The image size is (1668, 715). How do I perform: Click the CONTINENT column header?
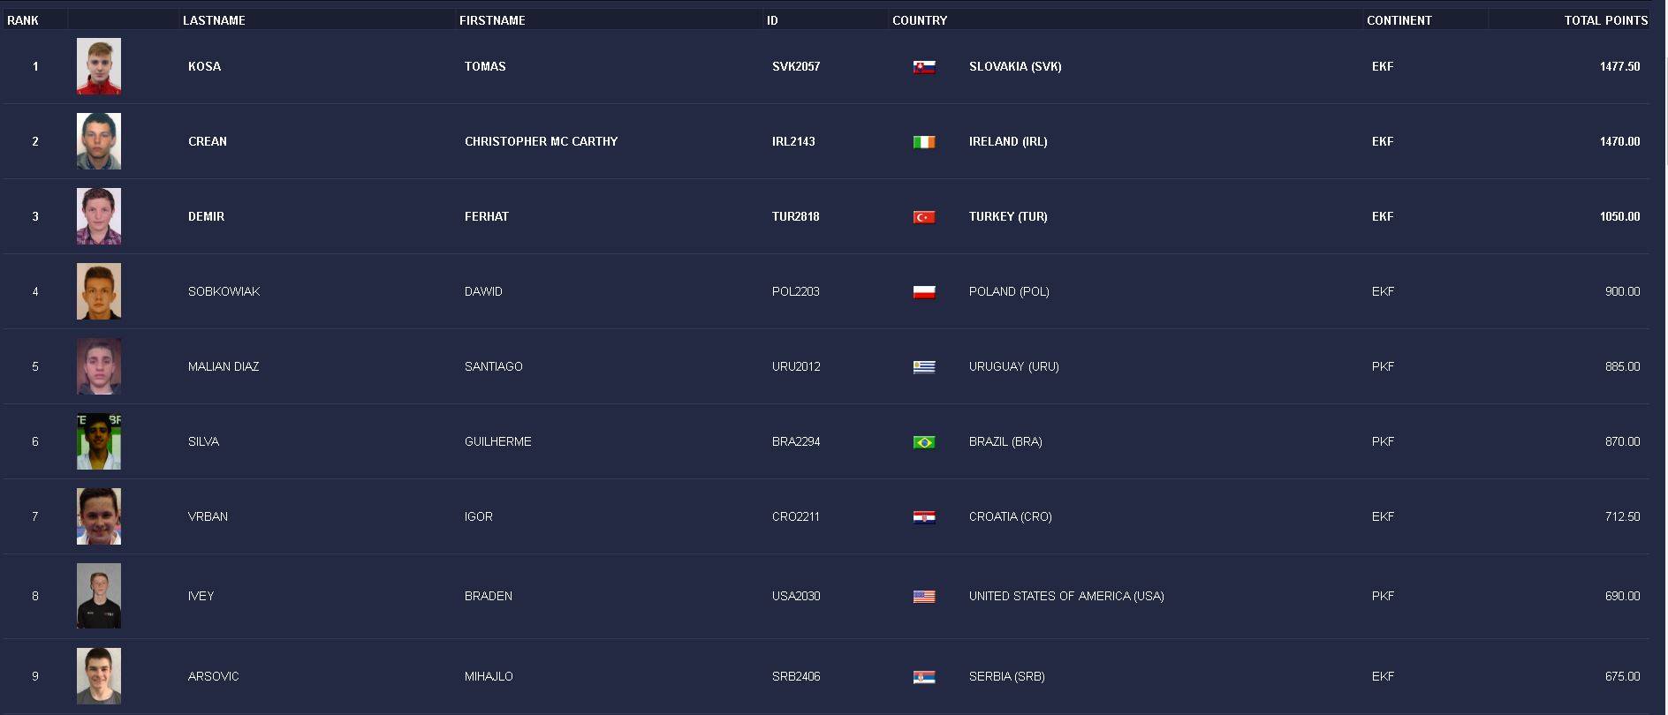coord(1399,20)
